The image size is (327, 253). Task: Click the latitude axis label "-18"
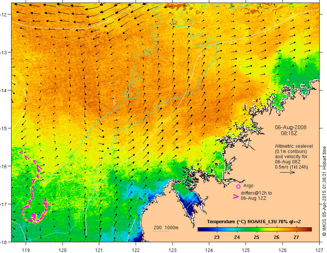[x=4, y=242]
